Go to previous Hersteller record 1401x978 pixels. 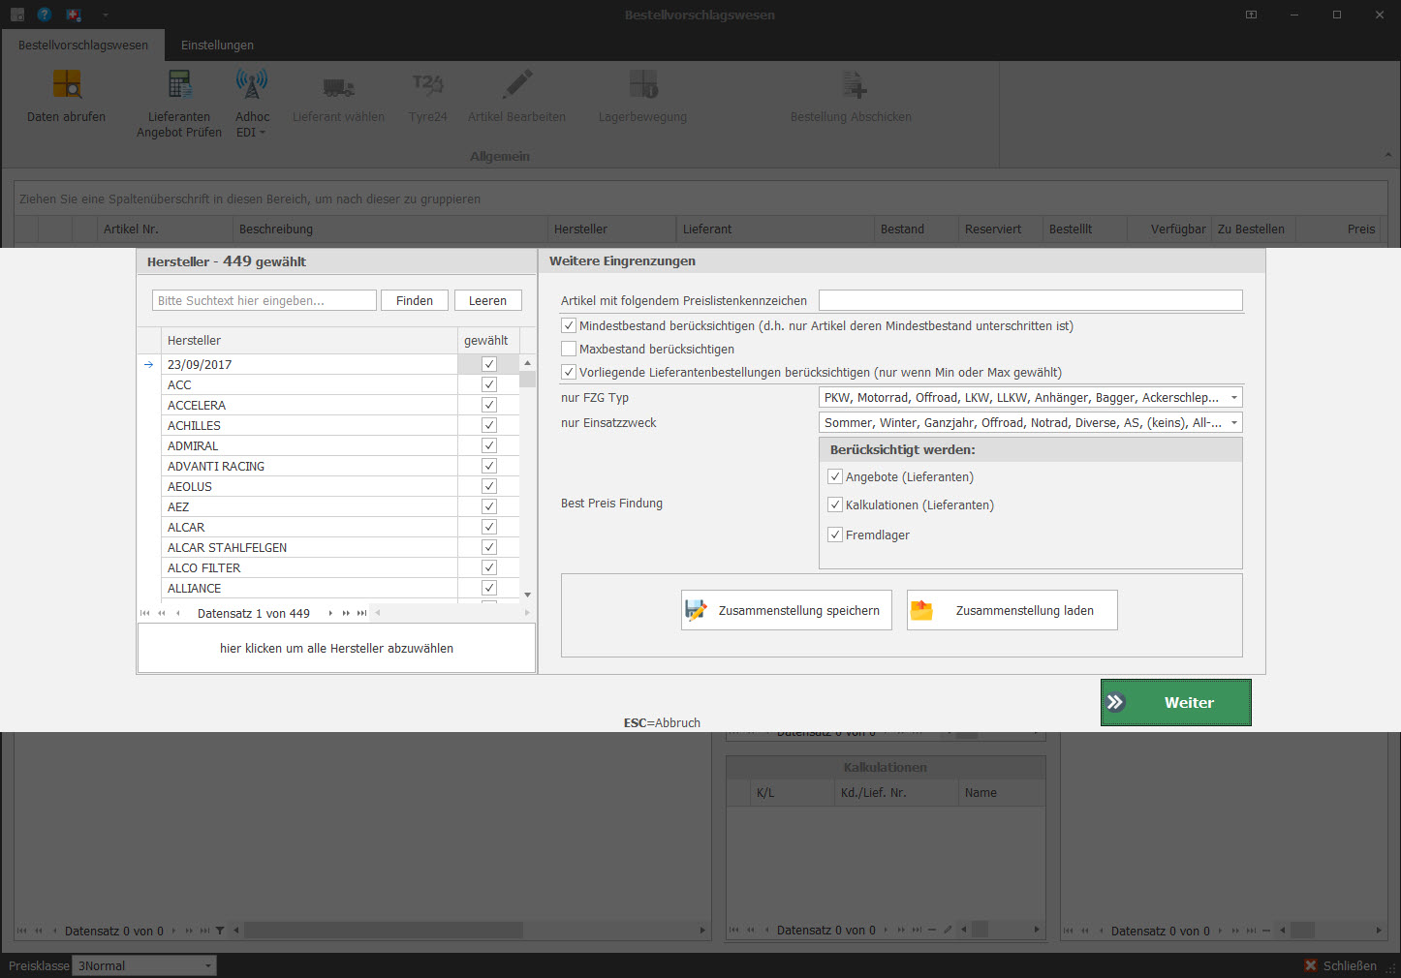177,613
